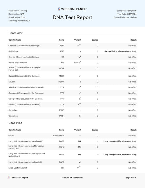Viewport: 145px width, 188px height.
Task: Click the M3 variant in Ragdoll and Maine Coon row
Action: point(79,155)
